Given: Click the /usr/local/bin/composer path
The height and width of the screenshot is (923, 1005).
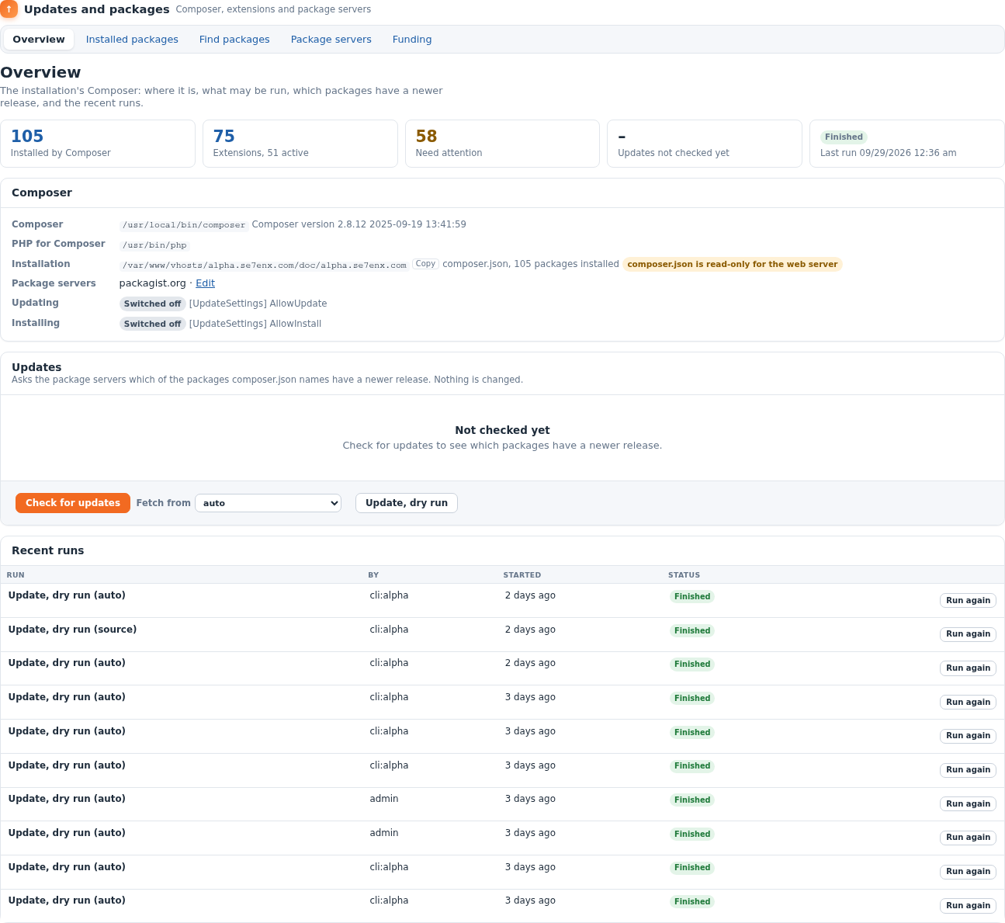Looking at the screenshot, I should point(184,225).
